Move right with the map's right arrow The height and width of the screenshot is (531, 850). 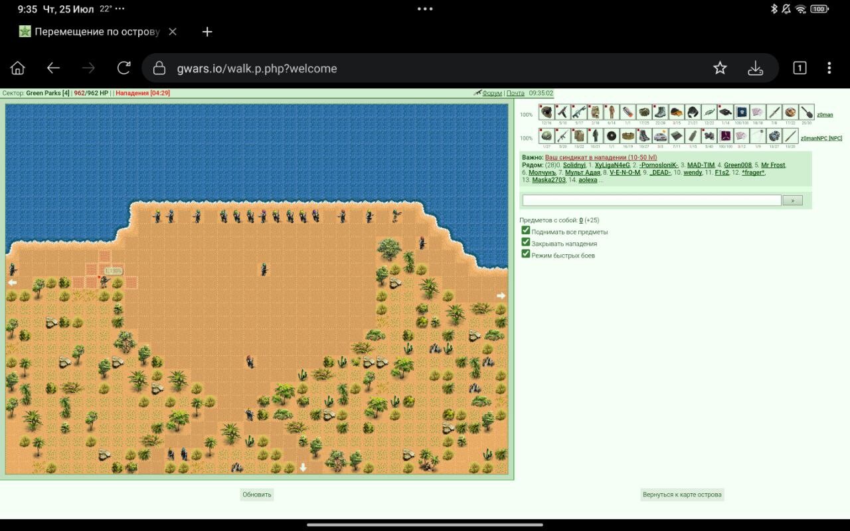tap(501, 295)
